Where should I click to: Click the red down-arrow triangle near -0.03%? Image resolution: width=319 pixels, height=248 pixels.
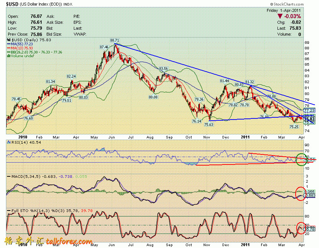(280, 16)
